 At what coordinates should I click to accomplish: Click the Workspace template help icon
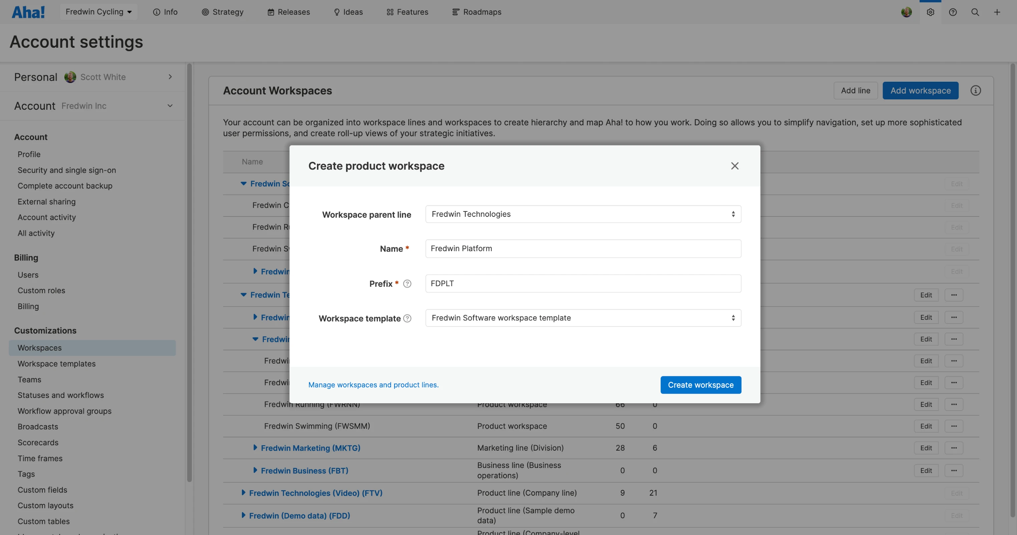pyautogui.click(x=407, y=319)
